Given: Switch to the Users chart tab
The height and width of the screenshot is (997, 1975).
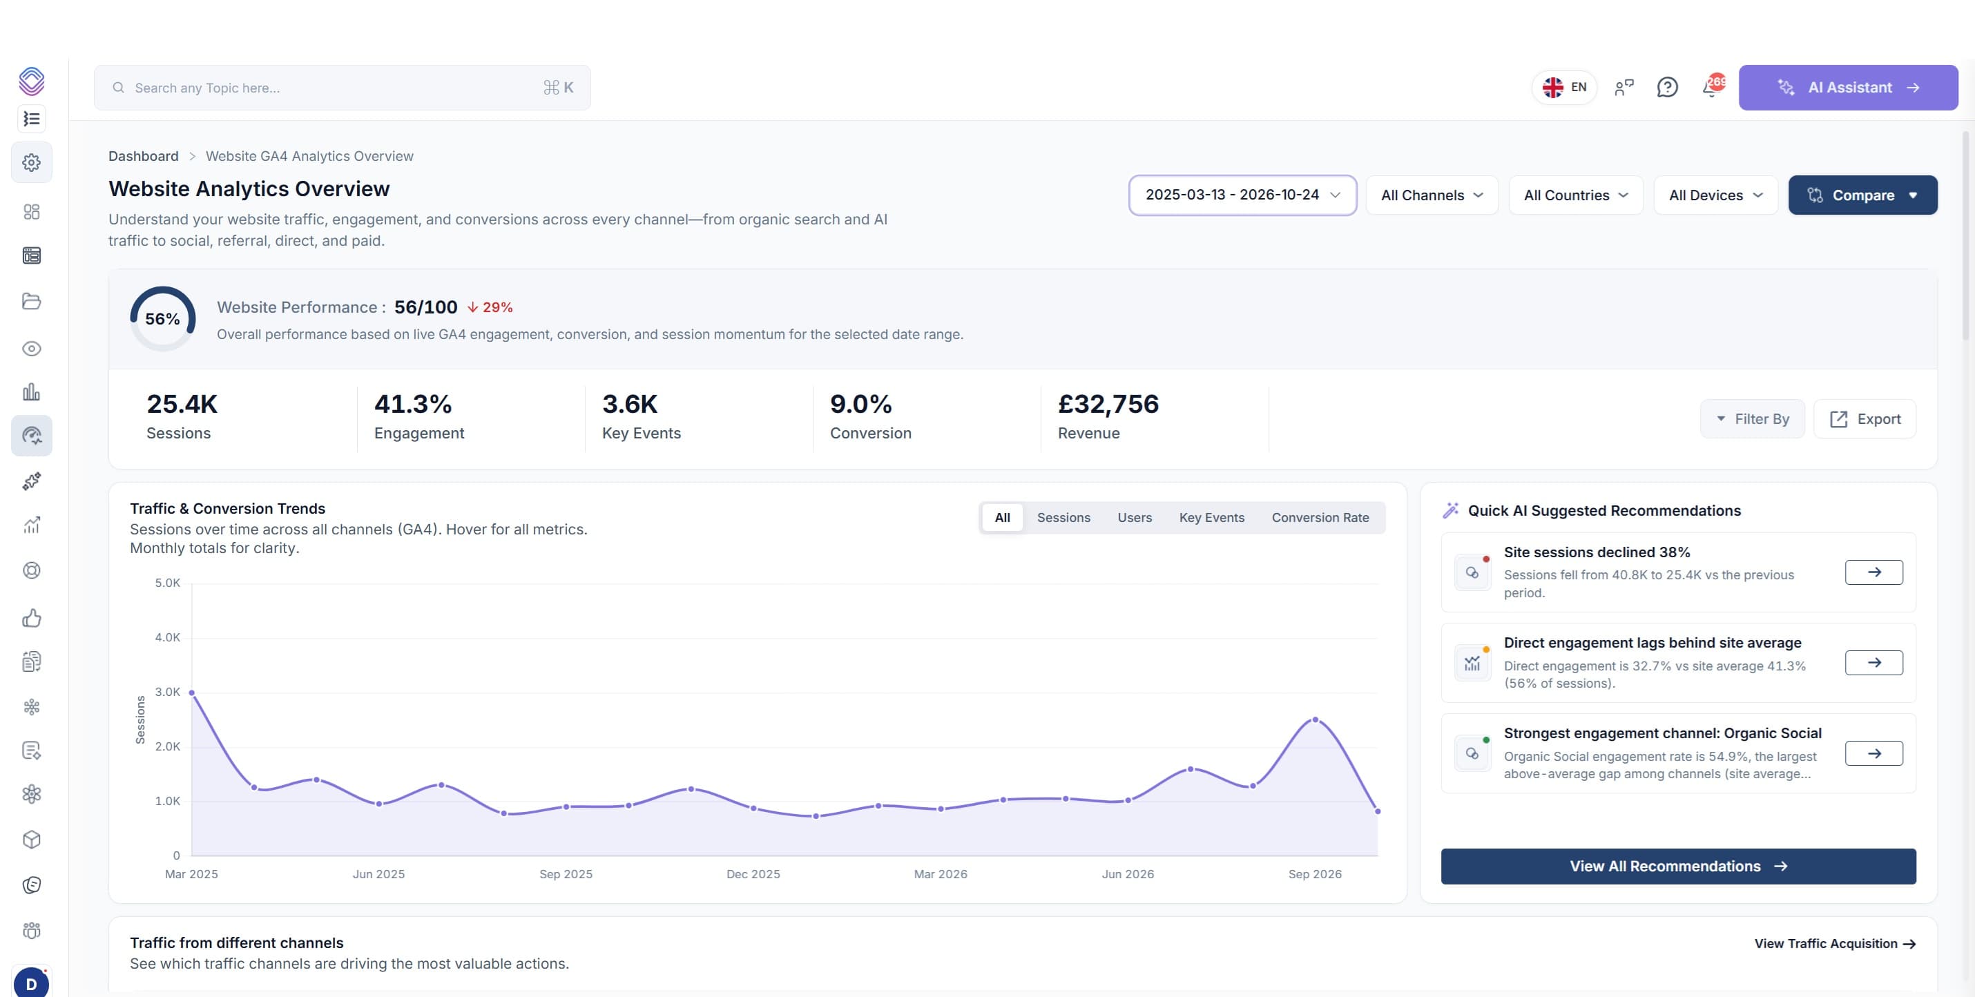Looking at the screenshot, I should [1135, 517].
